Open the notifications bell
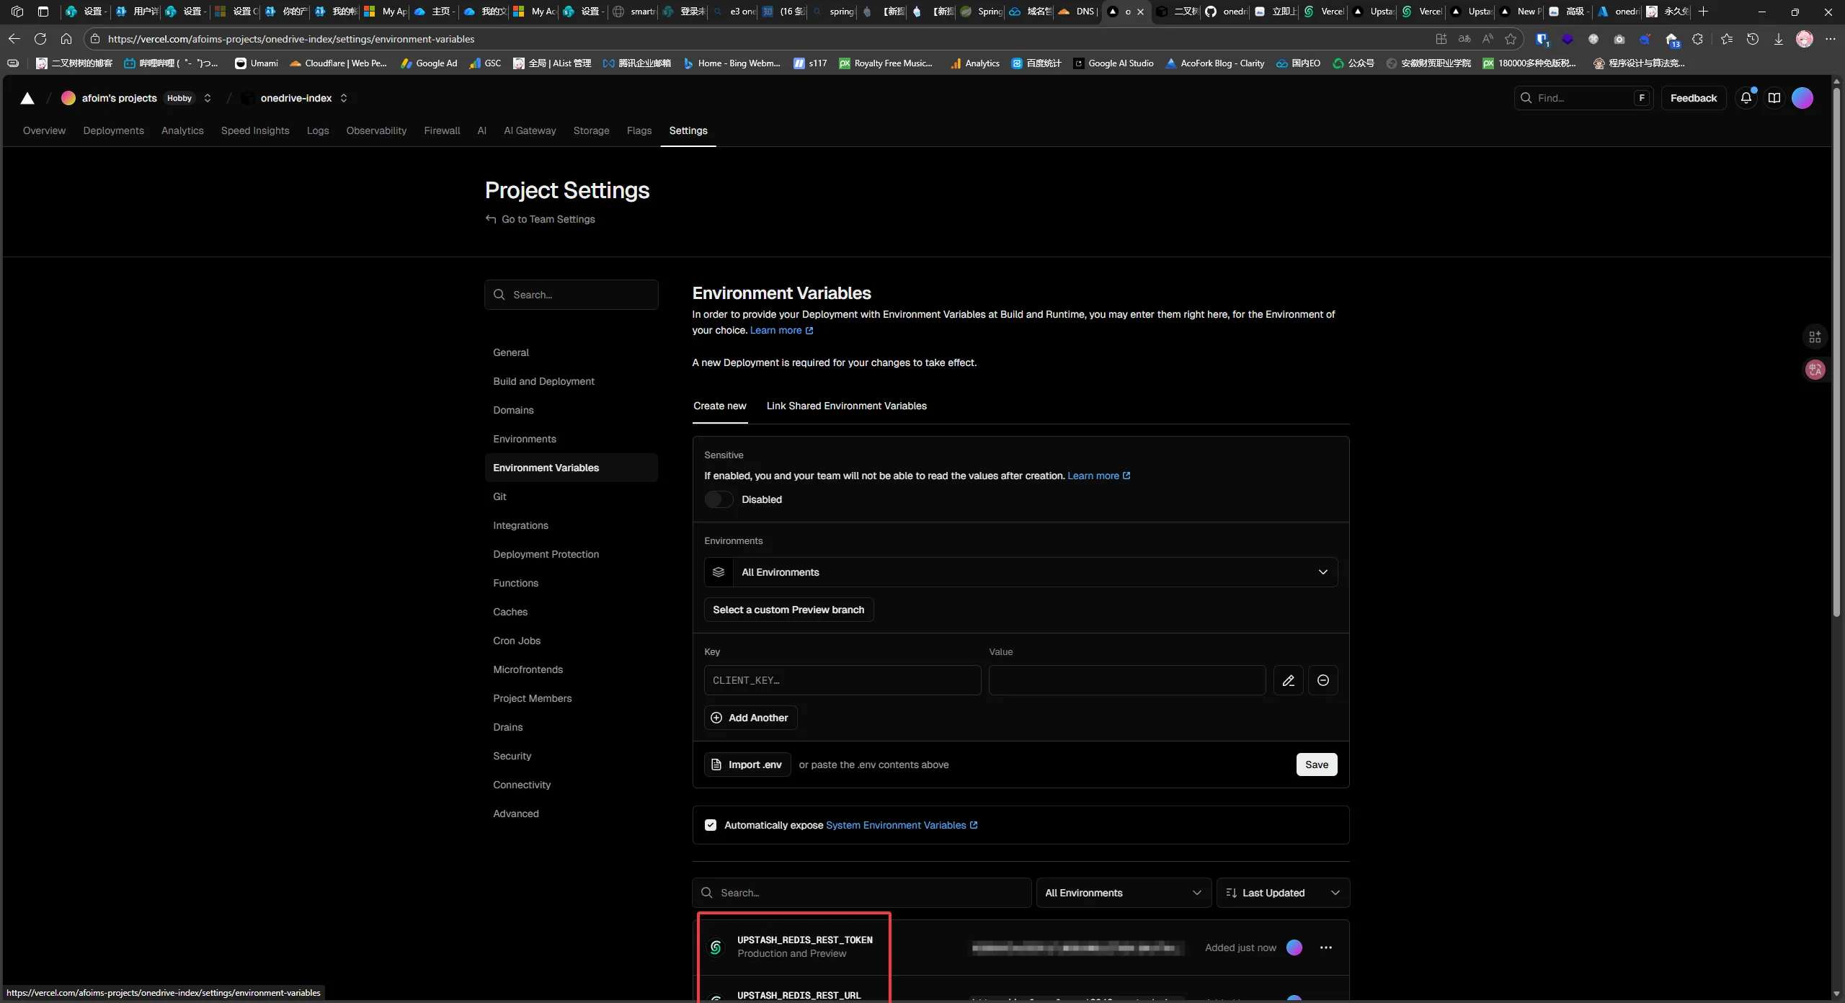The image size is (1845, 1003). click(1746, 98)
